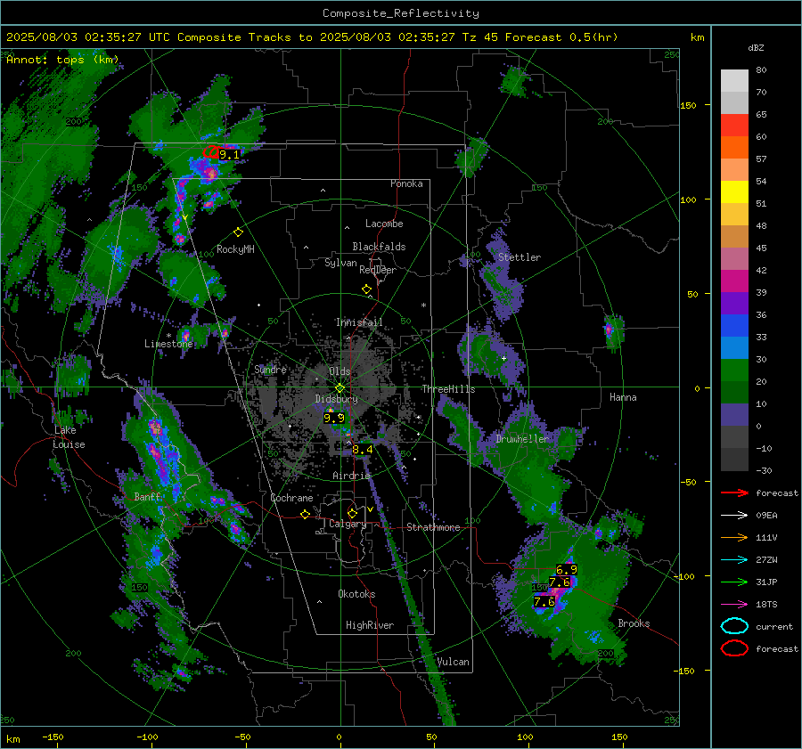Viewport: 802px width, 749px height.
Task: Click the yellow diamond marker beside RockyMH
Action: pyautogui.click(x=238, y=232)
